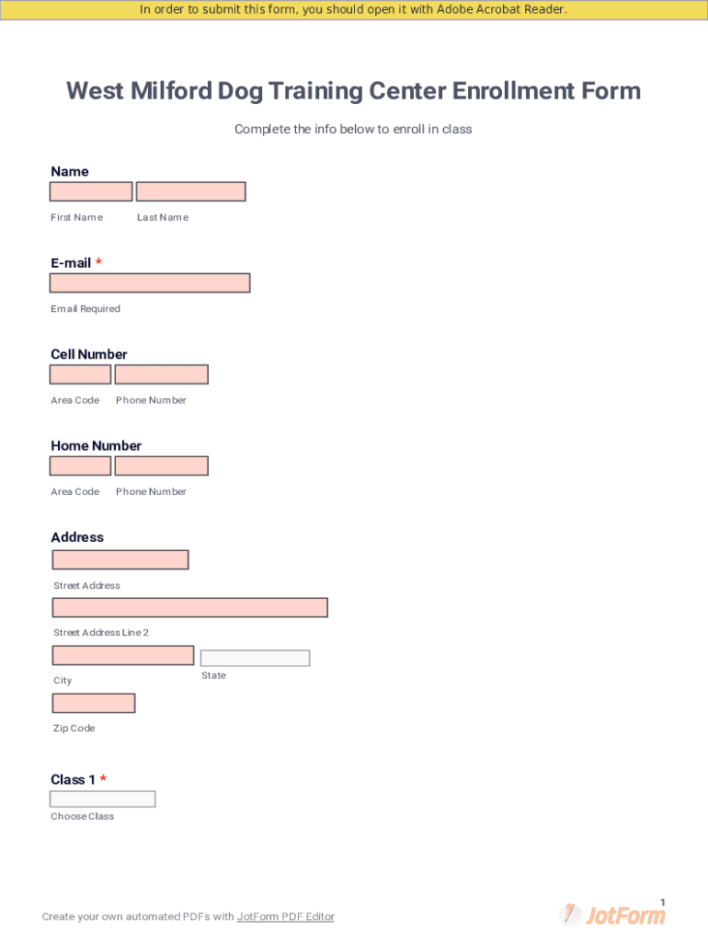Screen dimensions: 708x942
Task: Click the First Name input field
Action: point(91,191)
